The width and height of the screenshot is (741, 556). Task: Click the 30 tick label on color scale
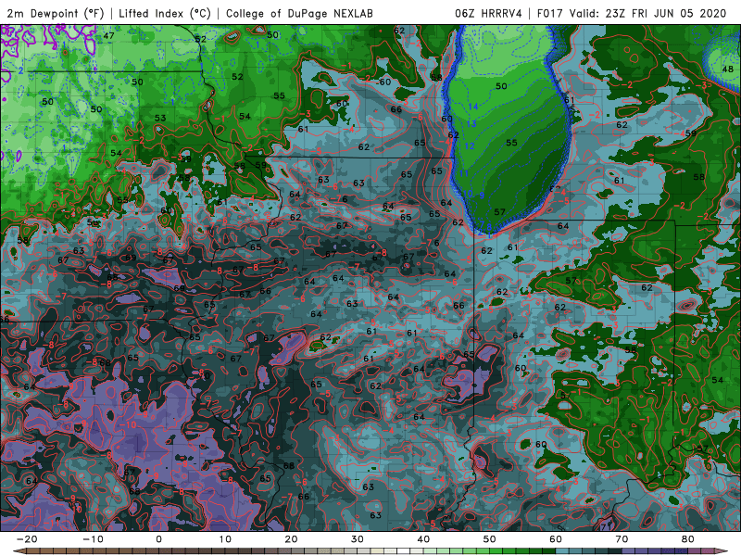click(358, 539)
